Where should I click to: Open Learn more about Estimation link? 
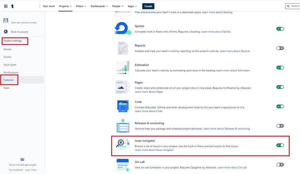233,70
